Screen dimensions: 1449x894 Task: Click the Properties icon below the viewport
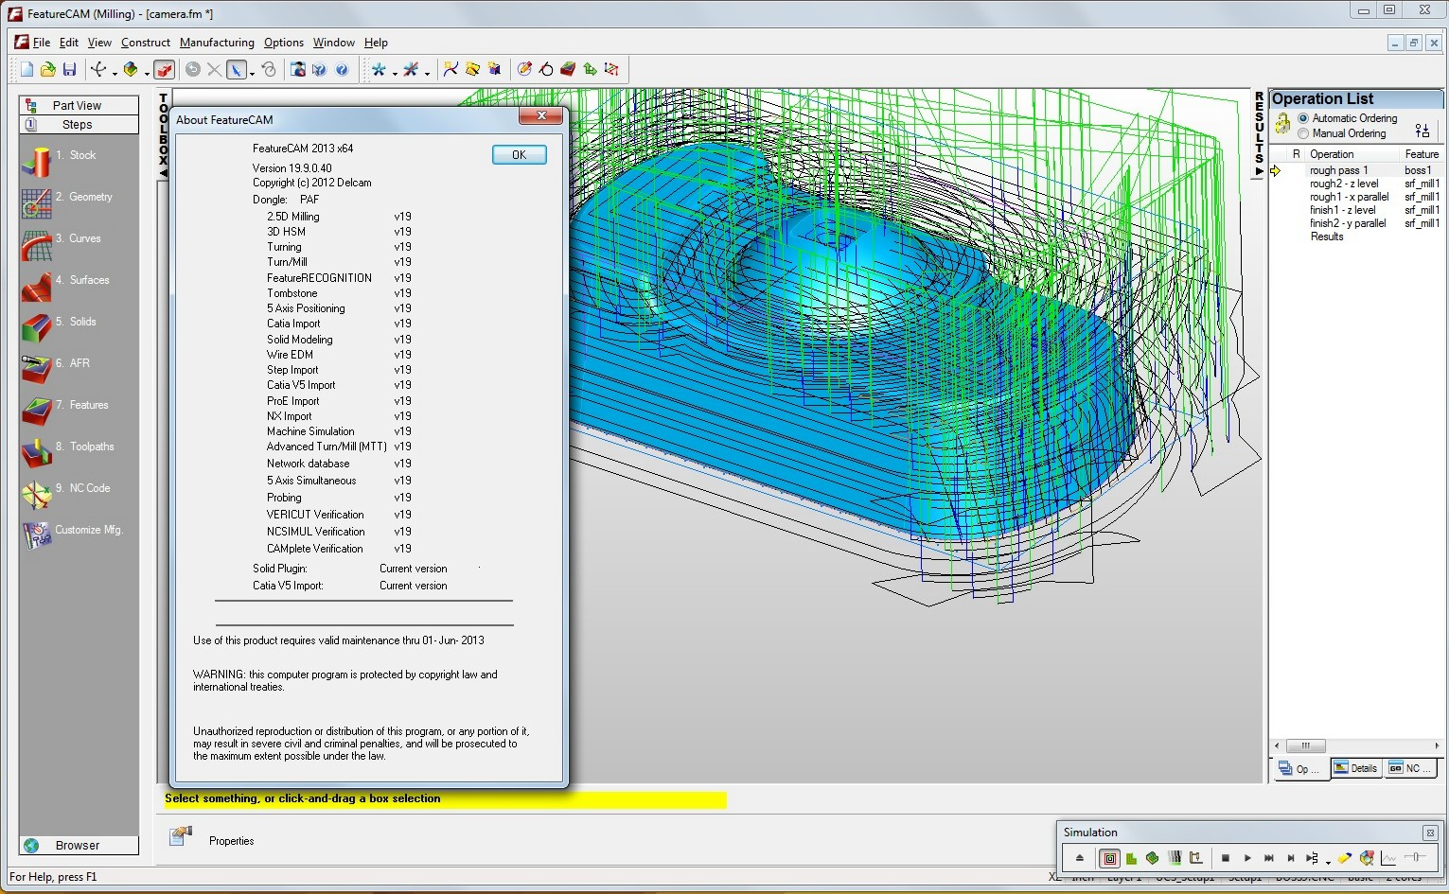(180, 836)
